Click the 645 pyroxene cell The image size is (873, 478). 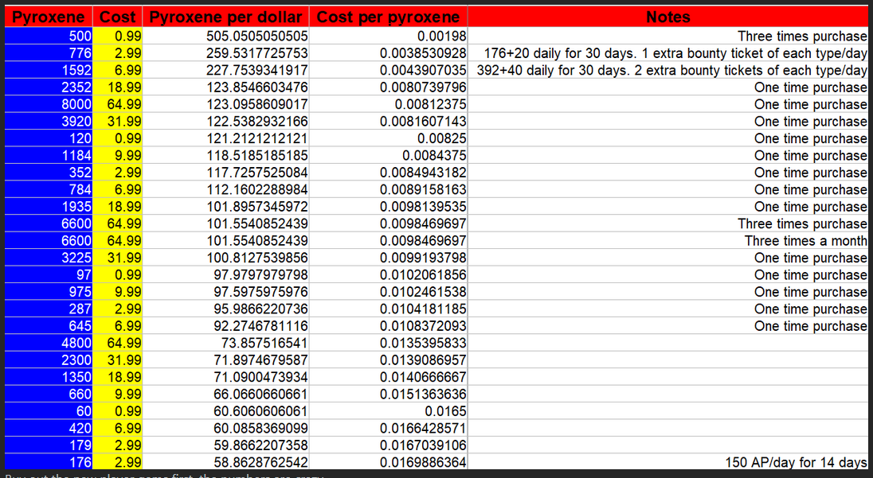pos(49,326)
